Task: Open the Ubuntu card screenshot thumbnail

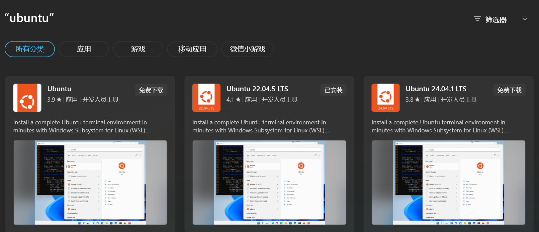Action: [90, 183]
